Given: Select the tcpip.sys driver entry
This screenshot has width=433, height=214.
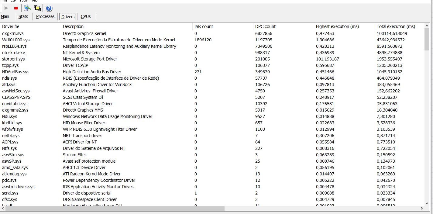Looking at the screenshot, I should tap(10, 65).
